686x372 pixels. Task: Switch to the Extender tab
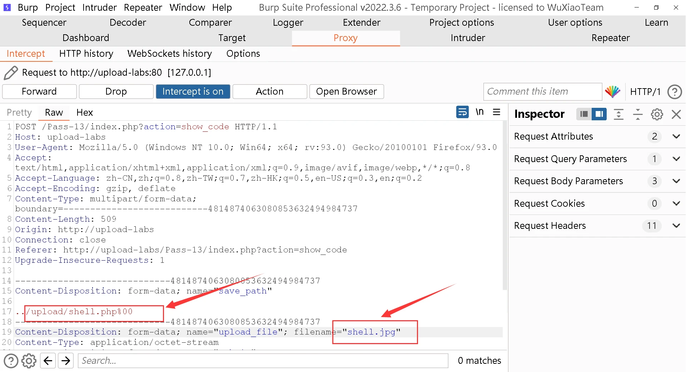tap(362, 22)
